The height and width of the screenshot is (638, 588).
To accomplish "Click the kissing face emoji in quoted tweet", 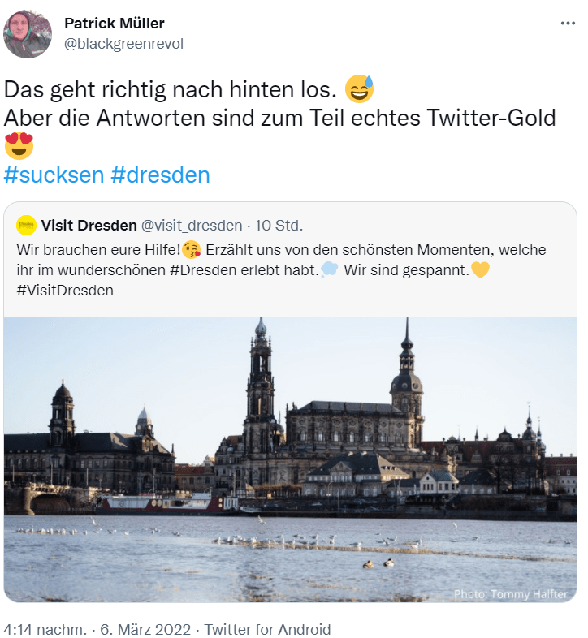I will [x=192, y=249].
